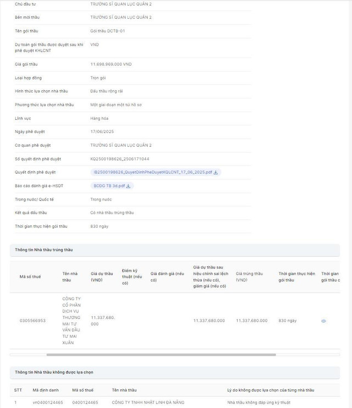This screenshot has width=352, height=408.
Task: Click download icon beside BCDG TB 3d.pdf
Action: coord(128,186)
